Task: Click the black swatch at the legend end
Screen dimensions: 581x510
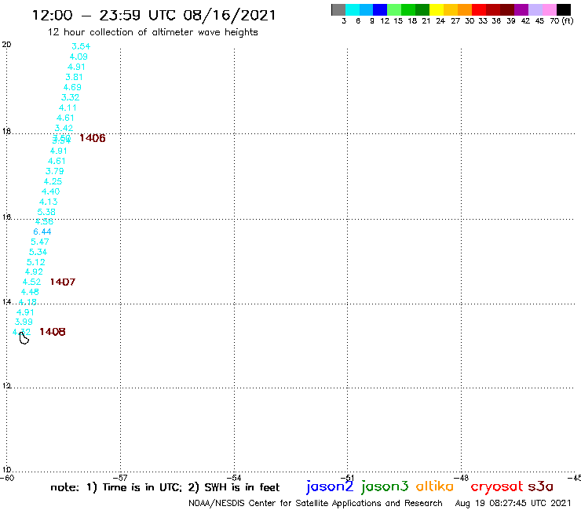Action: [x=564, y=9]
